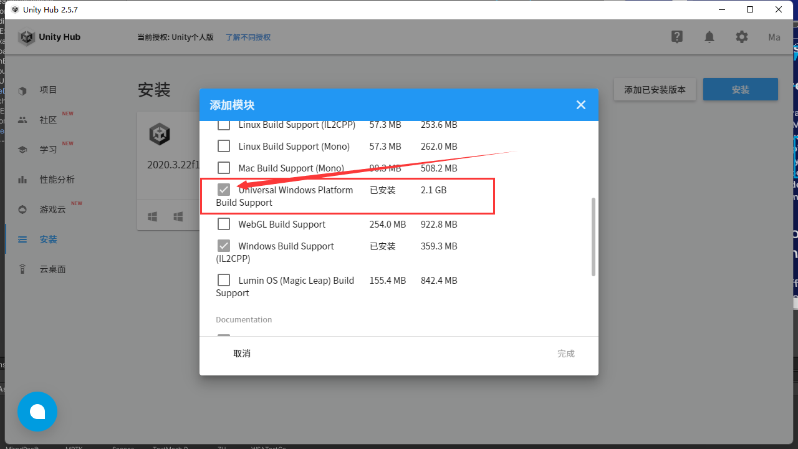Click the first Windows platform icon on card
The image size is (798, 449).
tap(153, 217)
